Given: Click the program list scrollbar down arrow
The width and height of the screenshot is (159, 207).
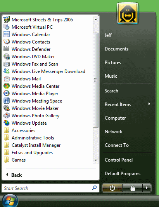Looking at the screenshot, I should (x=96, y=160).
